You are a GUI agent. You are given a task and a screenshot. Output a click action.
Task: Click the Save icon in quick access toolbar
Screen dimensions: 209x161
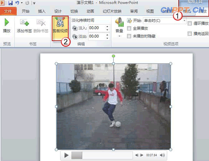pyautogui.click(x=10, y=3)
